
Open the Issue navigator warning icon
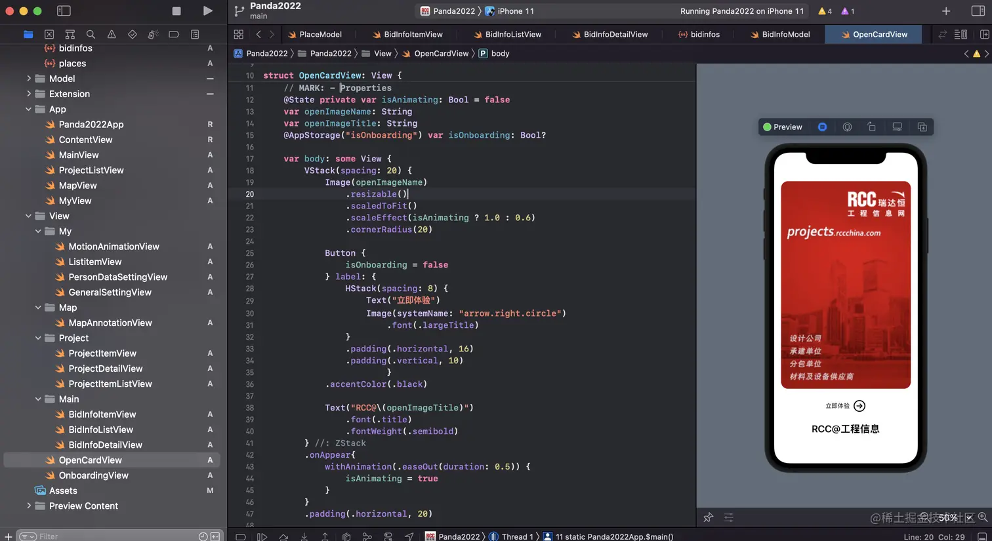(x=112, y=34)
